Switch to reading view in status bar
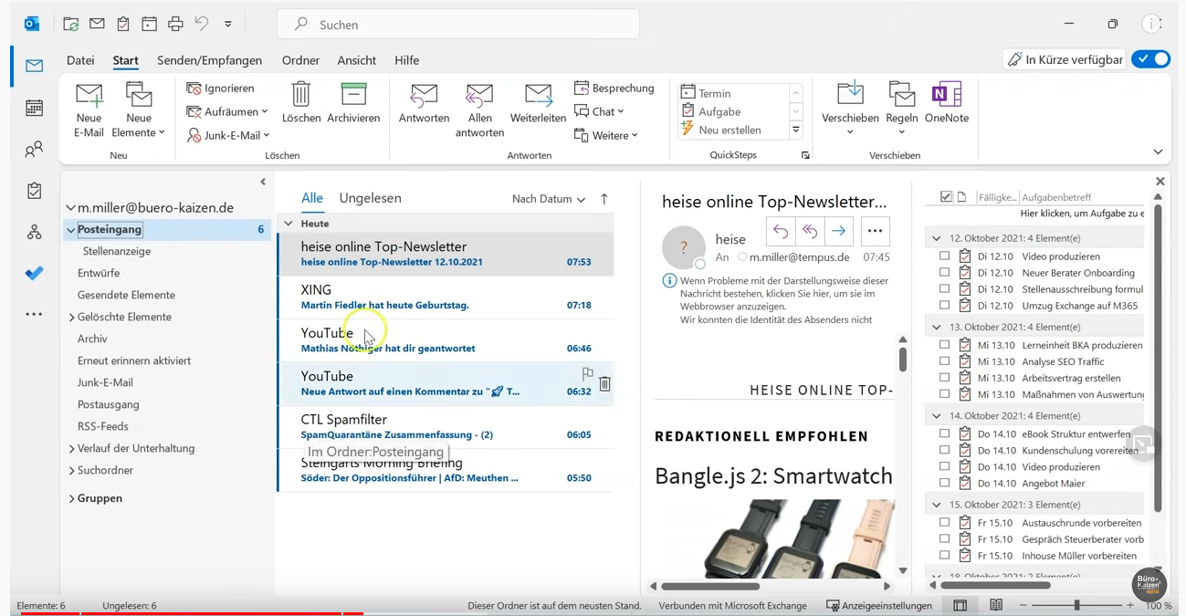1186x616 pixels. [x=996, y=605]
